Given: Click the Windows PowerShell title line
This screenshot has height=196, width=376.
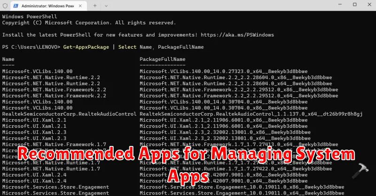Looking at the screenshot, I should click(30, 16).
